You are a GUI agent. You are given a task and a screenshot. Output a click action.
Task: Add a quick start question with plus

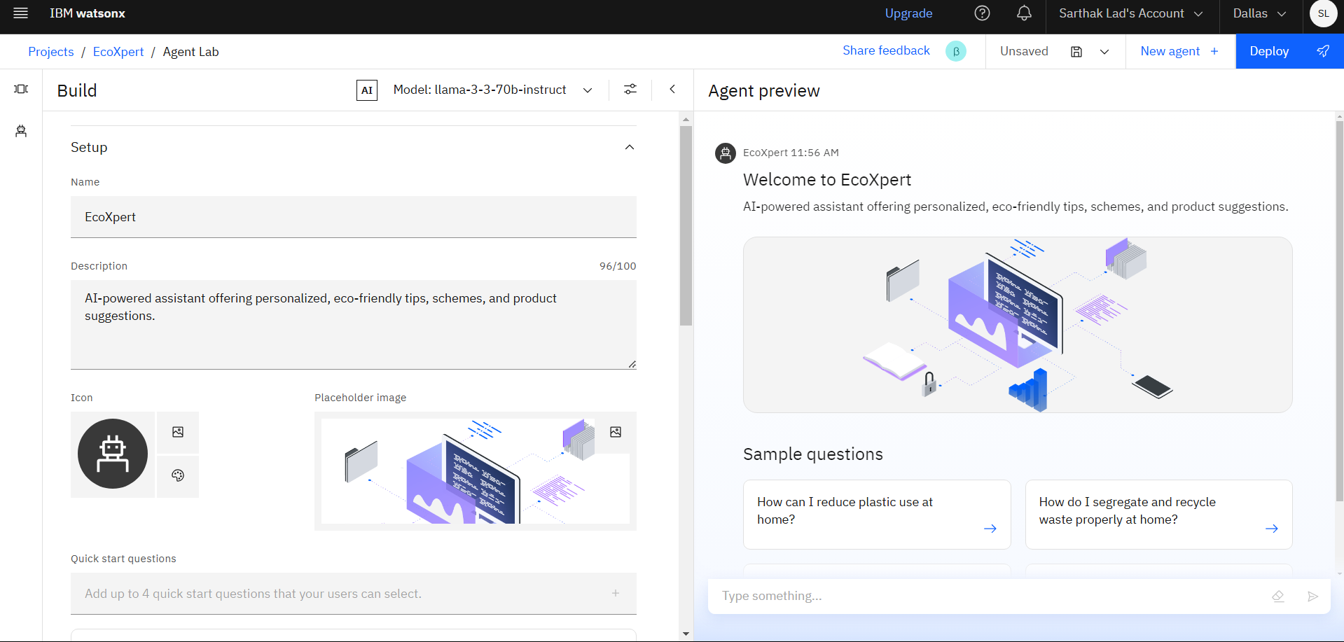pyautogui.click(x=616, y=593)
